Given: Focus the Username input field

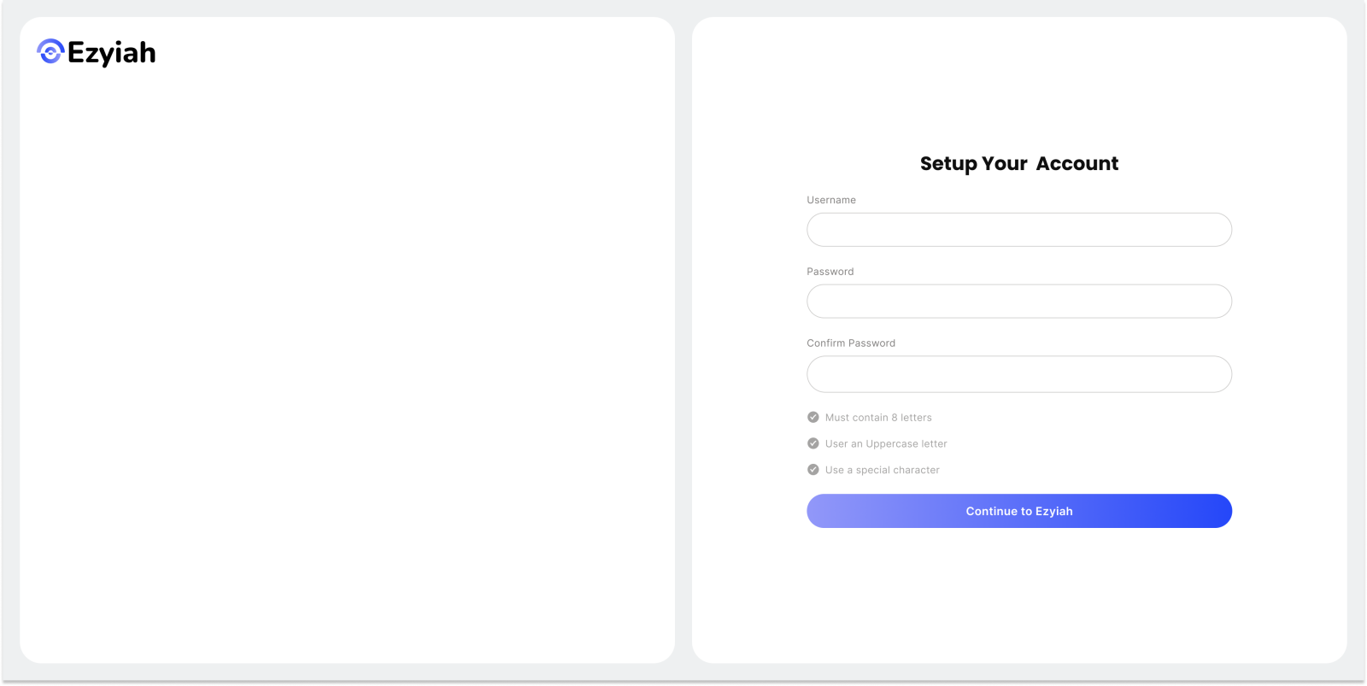Looking at the screenshot, I should 1018,230.
